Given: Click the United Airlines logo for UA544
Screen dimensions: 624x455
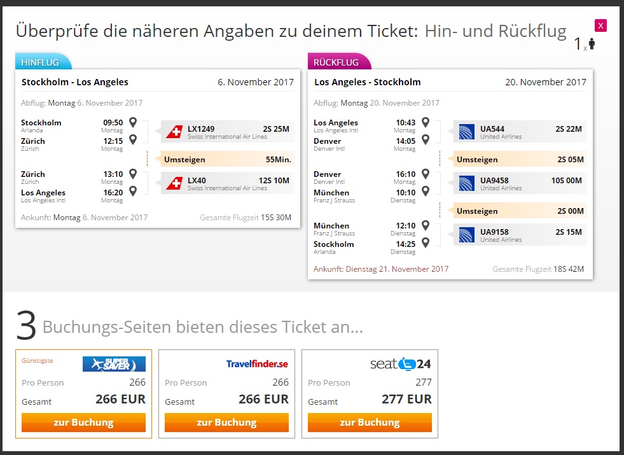Looking at the screenshot, I should 466,132.
